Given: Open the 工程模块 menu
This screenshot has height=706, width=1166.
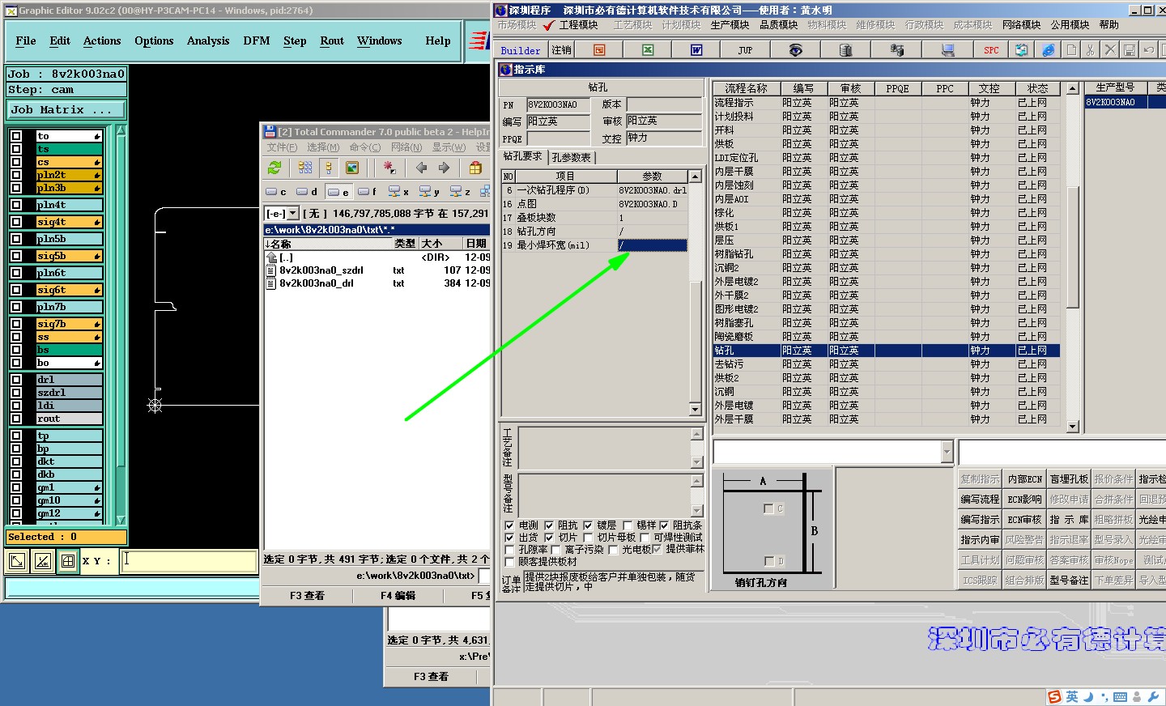Looking at the screenshot, I should click(x=579, y=25).
